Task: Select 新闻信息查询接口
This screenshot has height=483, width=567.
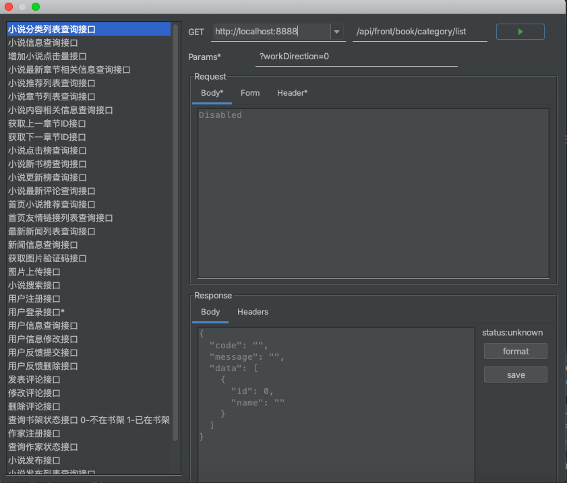Action: coord(89,245)
